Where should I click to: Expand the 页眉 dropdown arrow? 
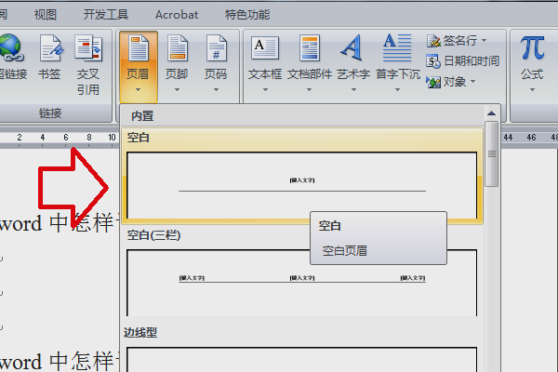click(x=138, y=89)
